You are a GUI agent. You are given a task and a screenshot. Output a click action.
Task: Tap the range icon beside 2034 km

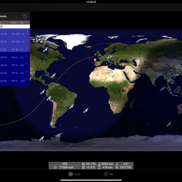100,164
